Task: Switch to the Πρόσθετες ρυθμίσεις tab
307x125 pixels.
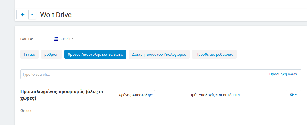Action: pos(214,54)
